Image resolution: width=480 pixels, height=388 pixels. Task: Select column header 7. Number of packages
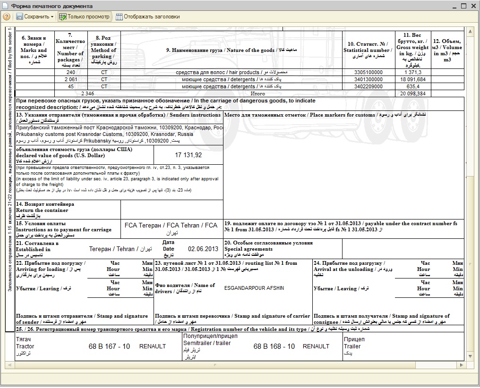point(71,50)
